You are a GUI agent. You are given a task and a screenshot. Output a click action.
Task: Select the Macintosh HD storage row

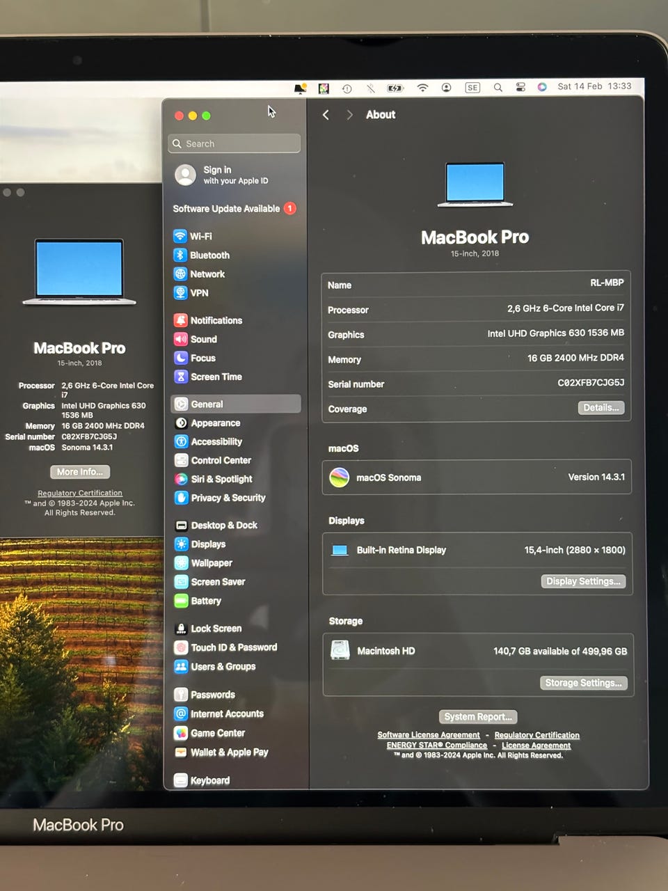[478, 651]
